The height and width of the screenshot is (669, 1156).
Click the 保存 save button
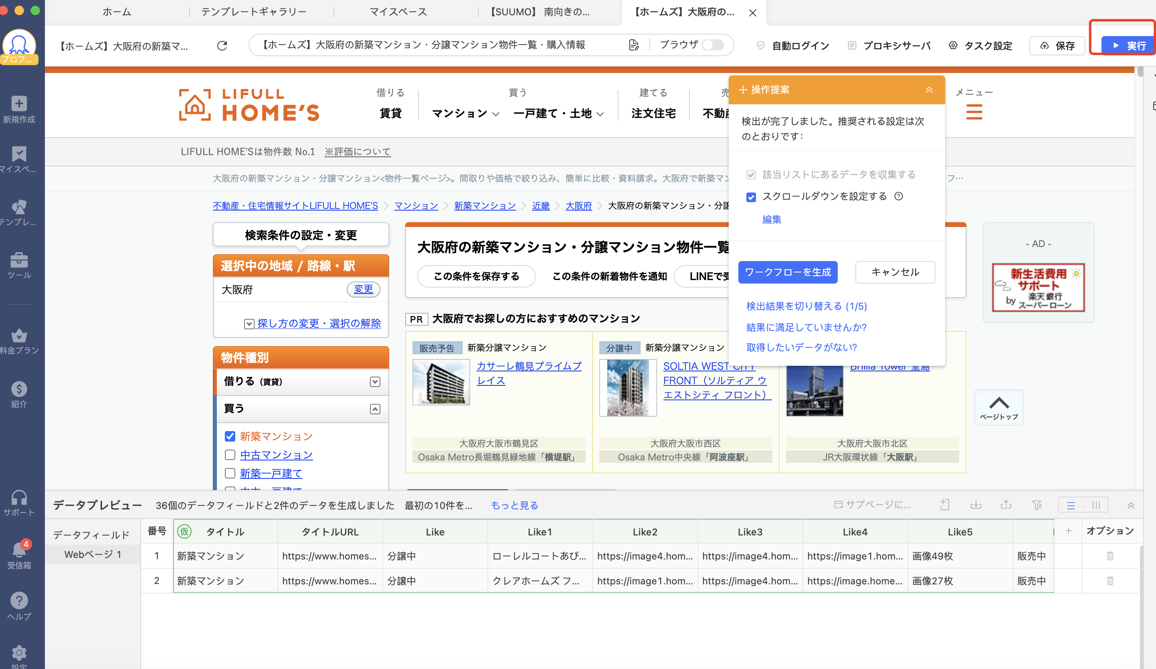[1057, 45]
